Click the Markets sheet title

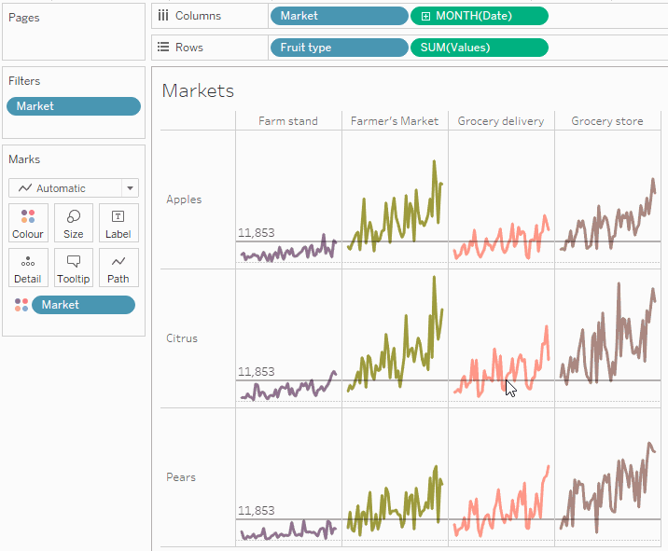coord(198,90)
